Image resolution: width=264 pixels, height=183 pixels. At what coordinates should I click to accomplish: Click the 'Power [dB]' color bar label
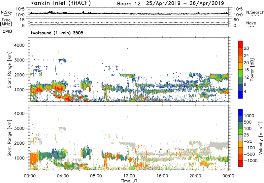pyautogui.click(x=252, y=70)
